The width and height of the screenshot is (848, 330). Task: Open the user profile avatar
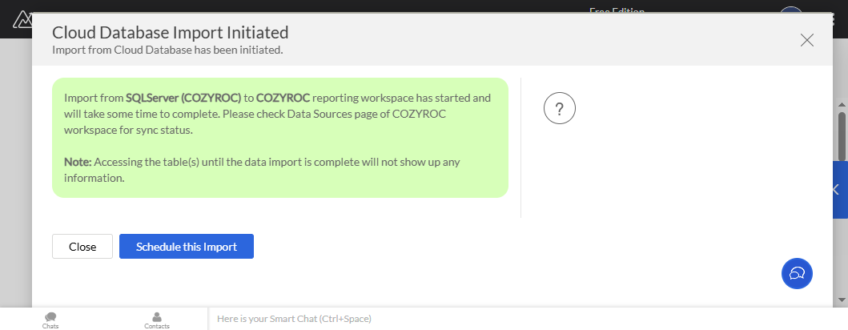click(x=791, y=10)
